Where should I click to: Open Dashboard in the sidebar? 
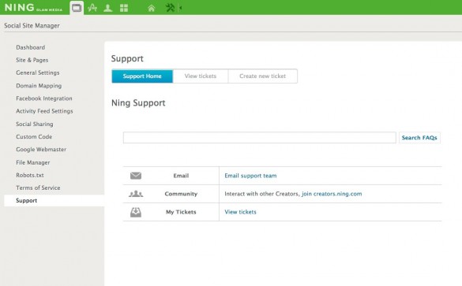(31, 47)
